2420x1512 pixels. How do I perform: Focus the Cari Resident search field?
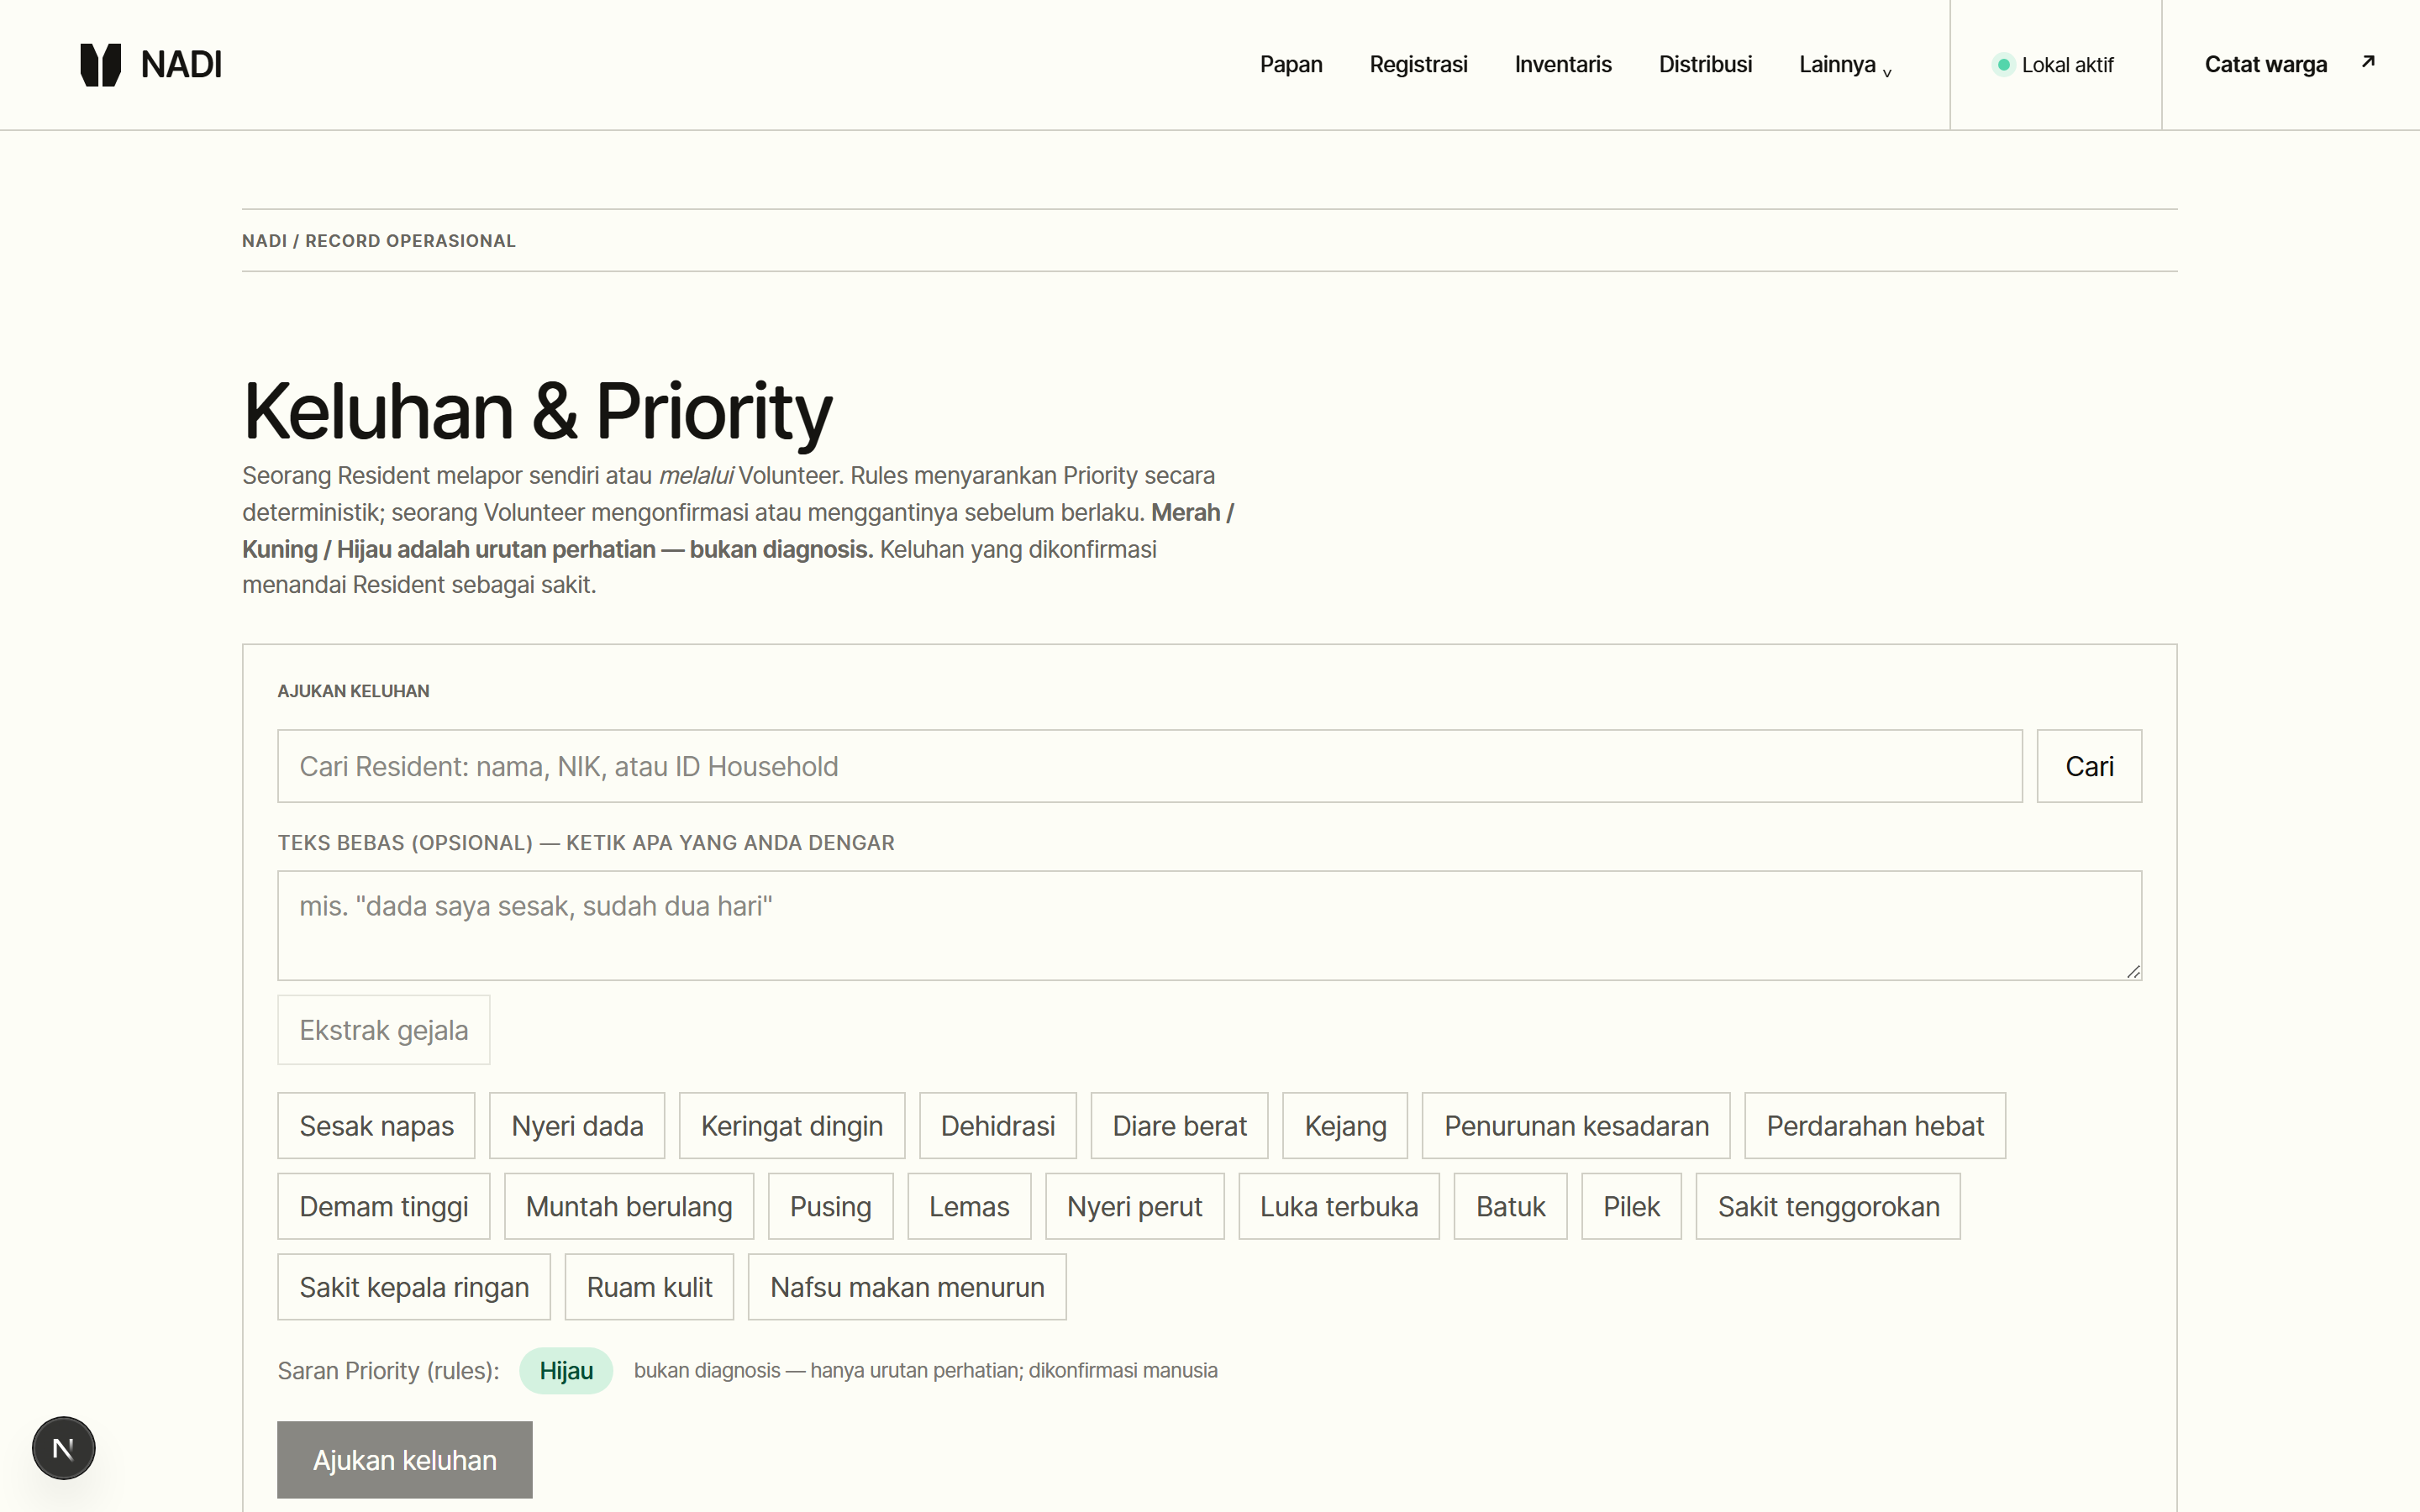pyautogui.click(x=1149, y=766)
